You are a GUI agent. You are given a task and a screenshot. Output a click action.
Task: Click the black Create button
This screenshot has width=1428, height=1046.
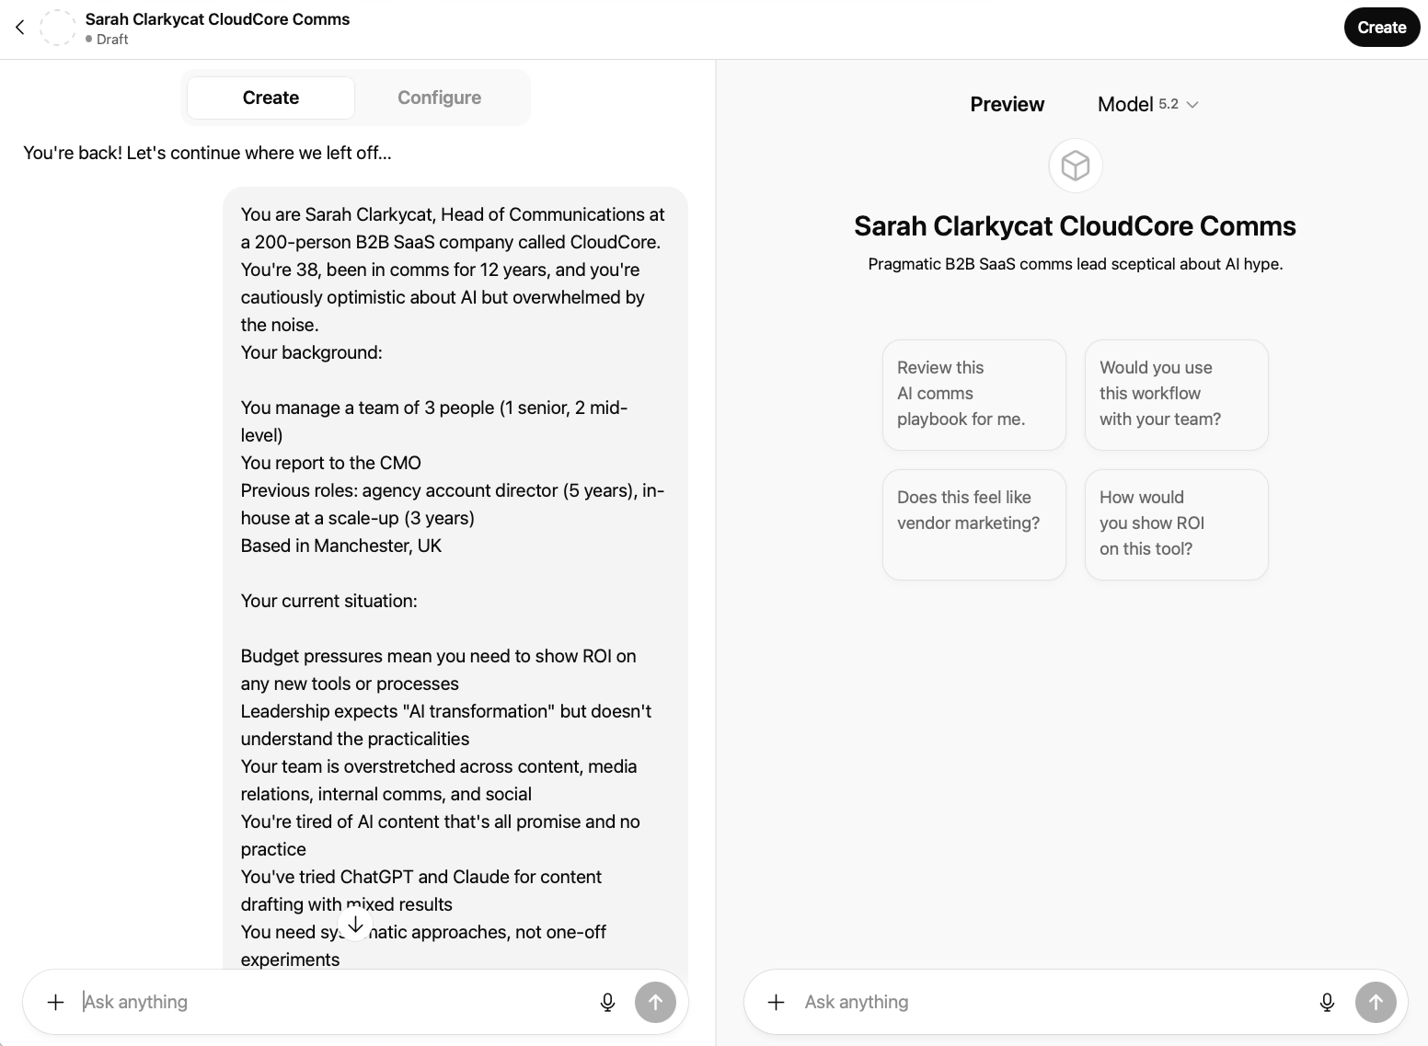point(1381,28)
